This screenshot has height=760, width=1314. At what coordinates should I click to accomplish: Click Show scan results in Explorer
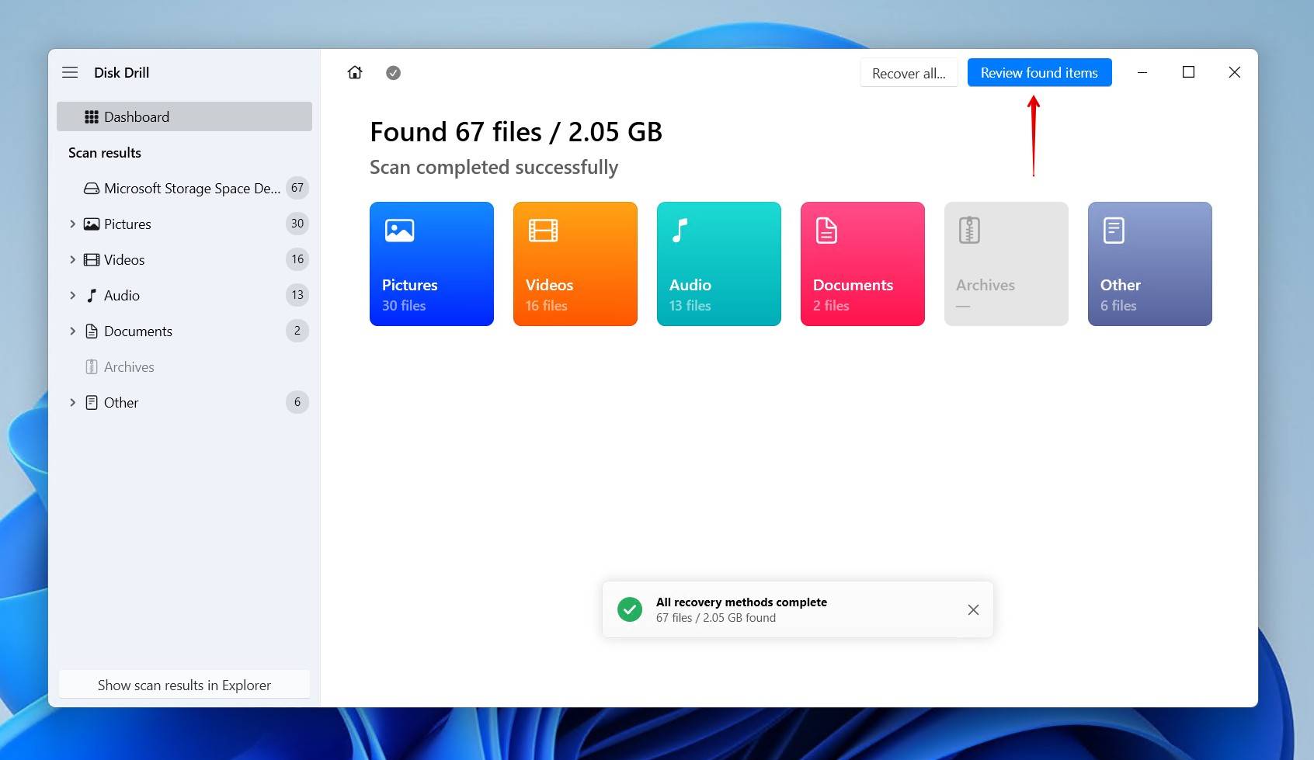tap(184, 685)
